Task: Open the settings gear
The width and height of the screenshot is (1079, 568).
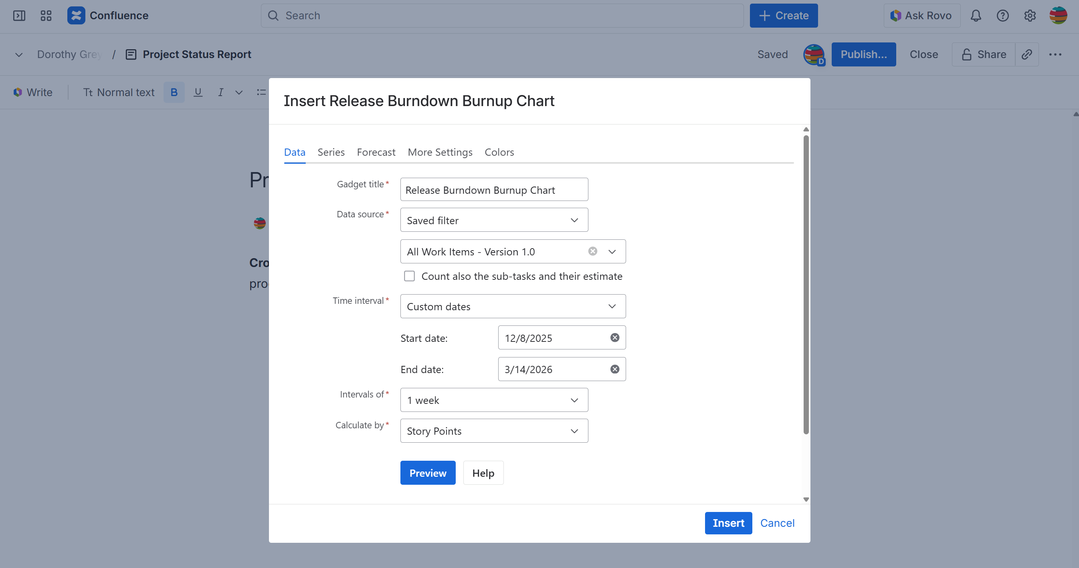Action: (x=1030, y=16)
